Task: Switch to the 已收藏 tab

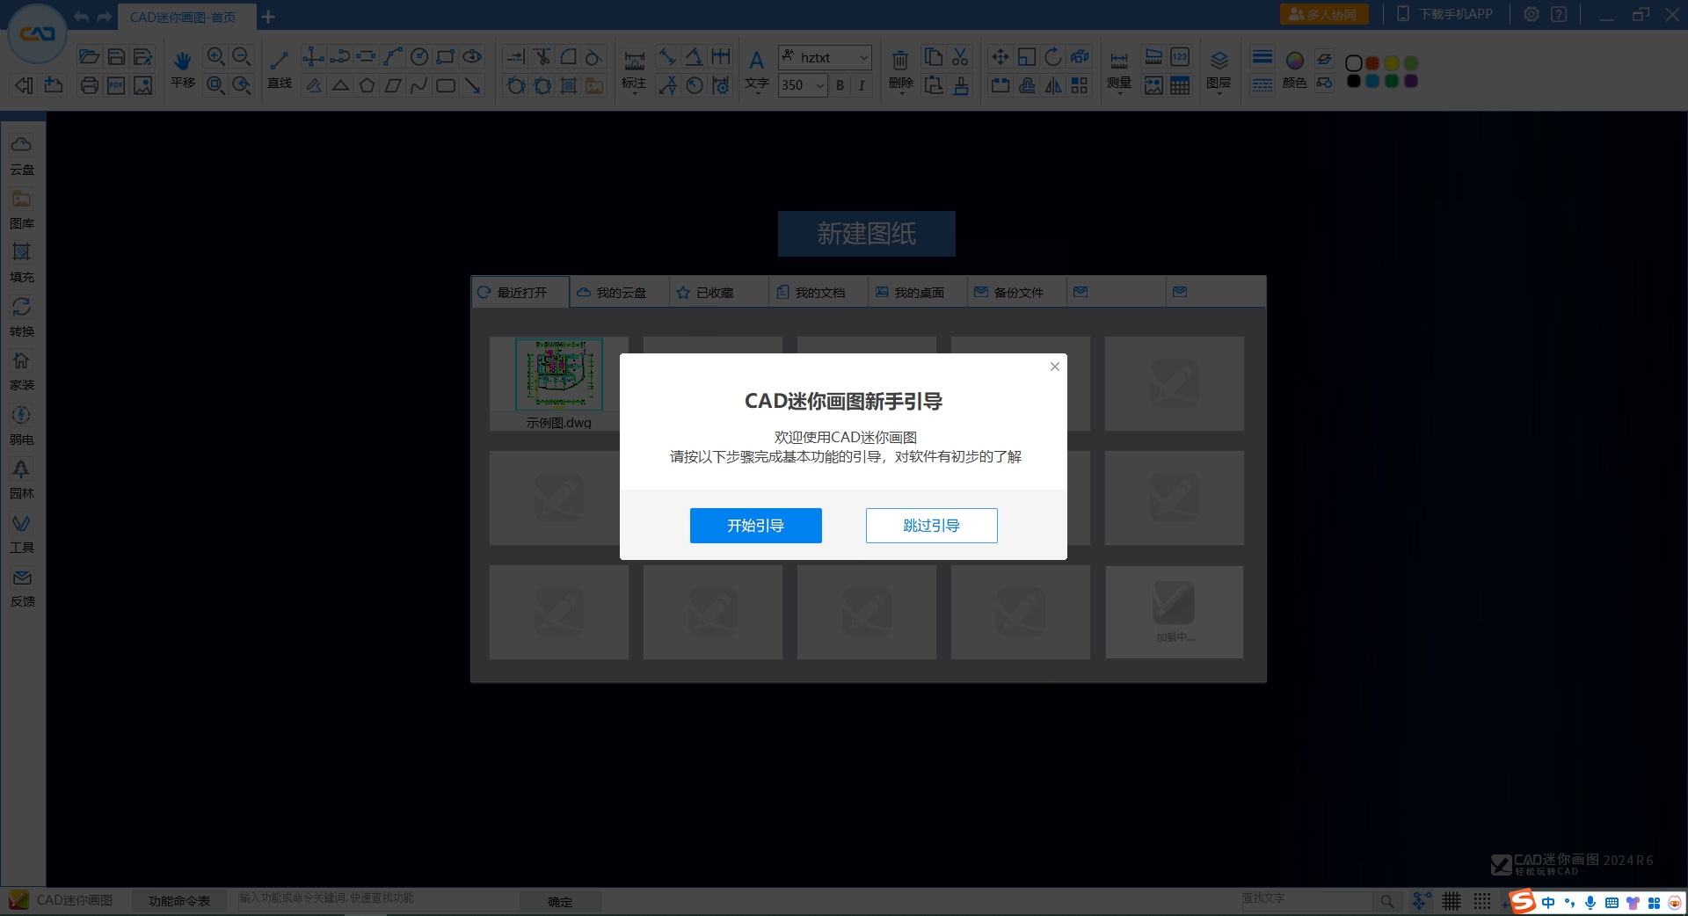Action: [x=719, y=292]
